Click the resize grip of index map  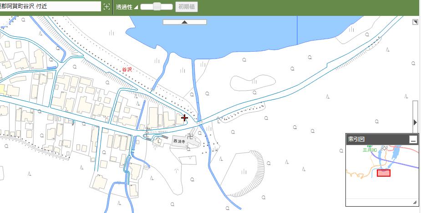[415, 203]
